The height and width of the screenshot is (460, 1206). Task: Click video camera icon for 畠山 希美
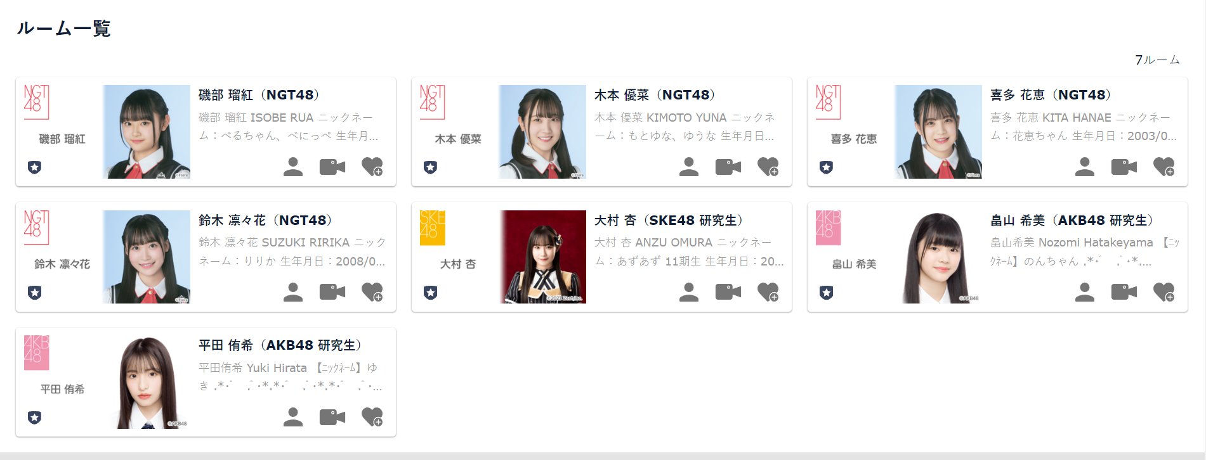[x=1124, y=291]
